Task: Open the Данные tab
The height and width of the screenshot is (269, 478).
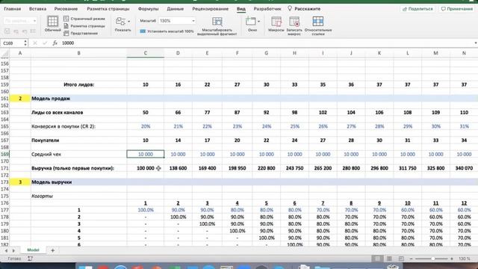Action: pos(176,9)
